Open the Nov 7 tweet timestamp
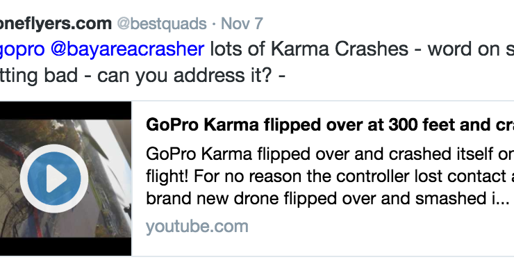The height and width of the screenshot is (271, 514). click(x=242, y=24)
